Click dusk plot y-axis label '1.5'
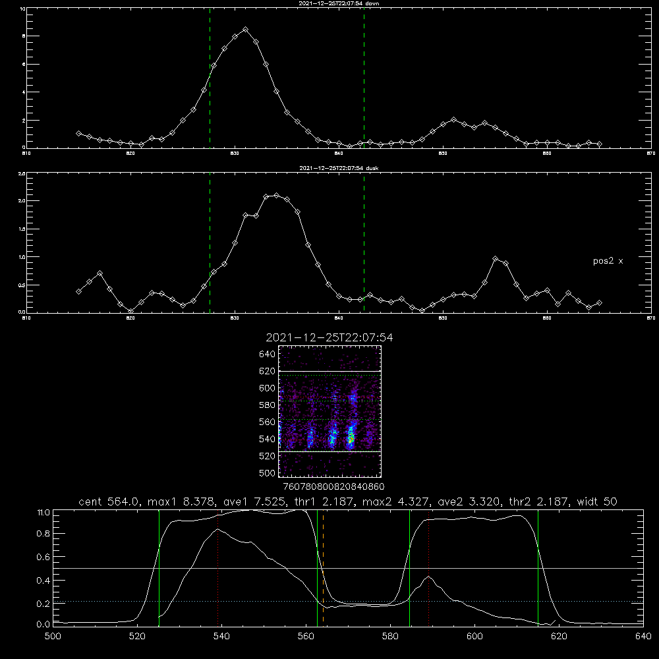Screen dimensions: 659x659 (22, 229)
